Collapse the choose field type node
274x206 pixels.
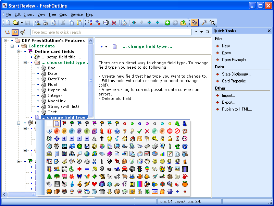[x=25, y=62]
